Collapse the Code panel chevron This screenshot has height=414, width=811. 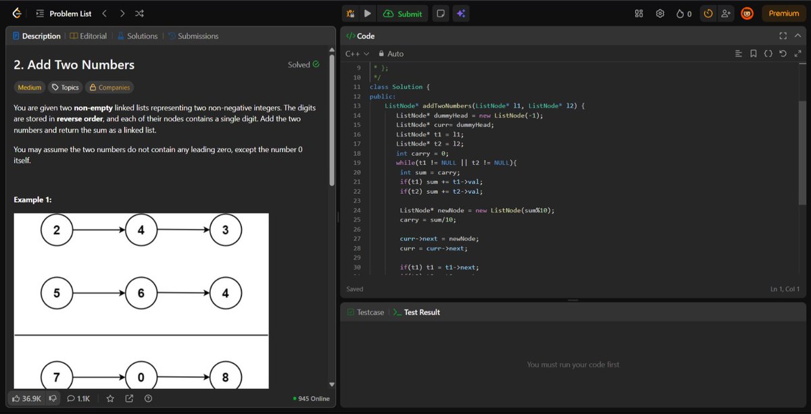(x=797, y=36)
